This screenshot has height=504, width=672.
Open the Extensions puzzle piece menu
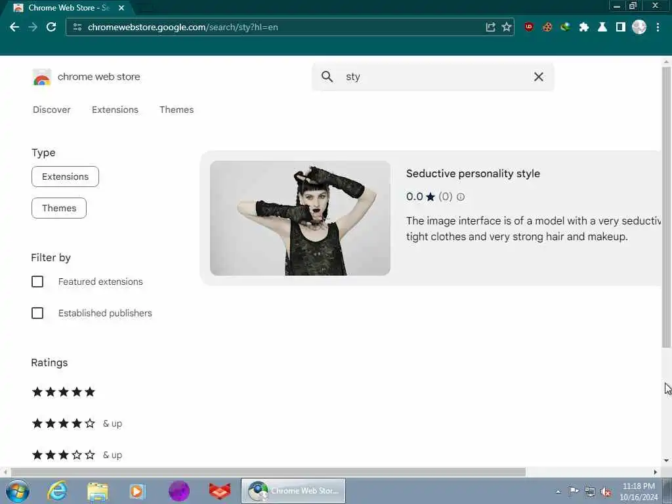tap(583, 27)
